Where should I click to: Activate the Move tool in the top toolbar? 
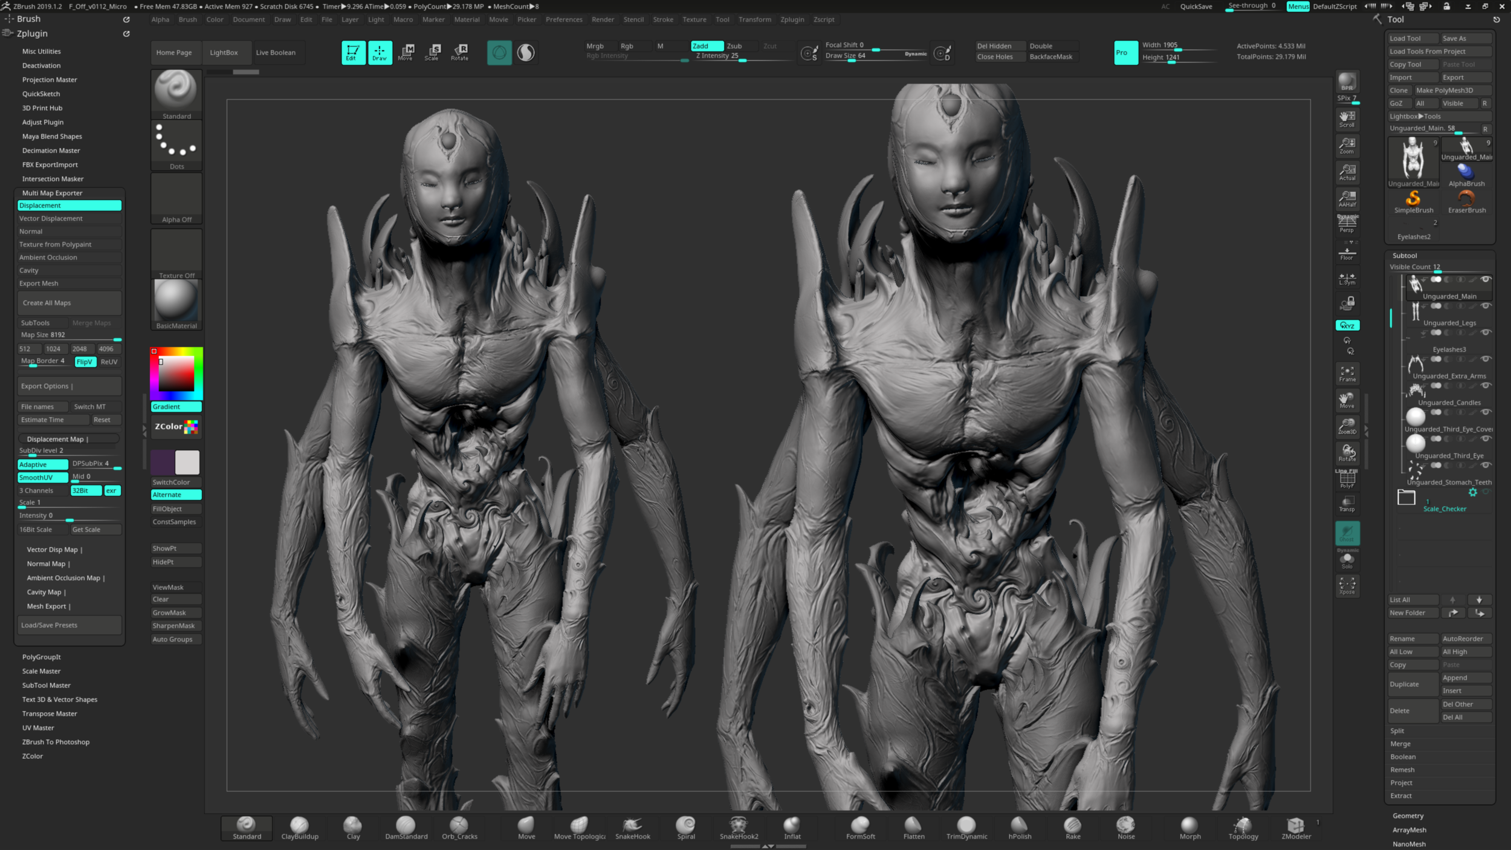pyautogui.click(x=406, y=53)
